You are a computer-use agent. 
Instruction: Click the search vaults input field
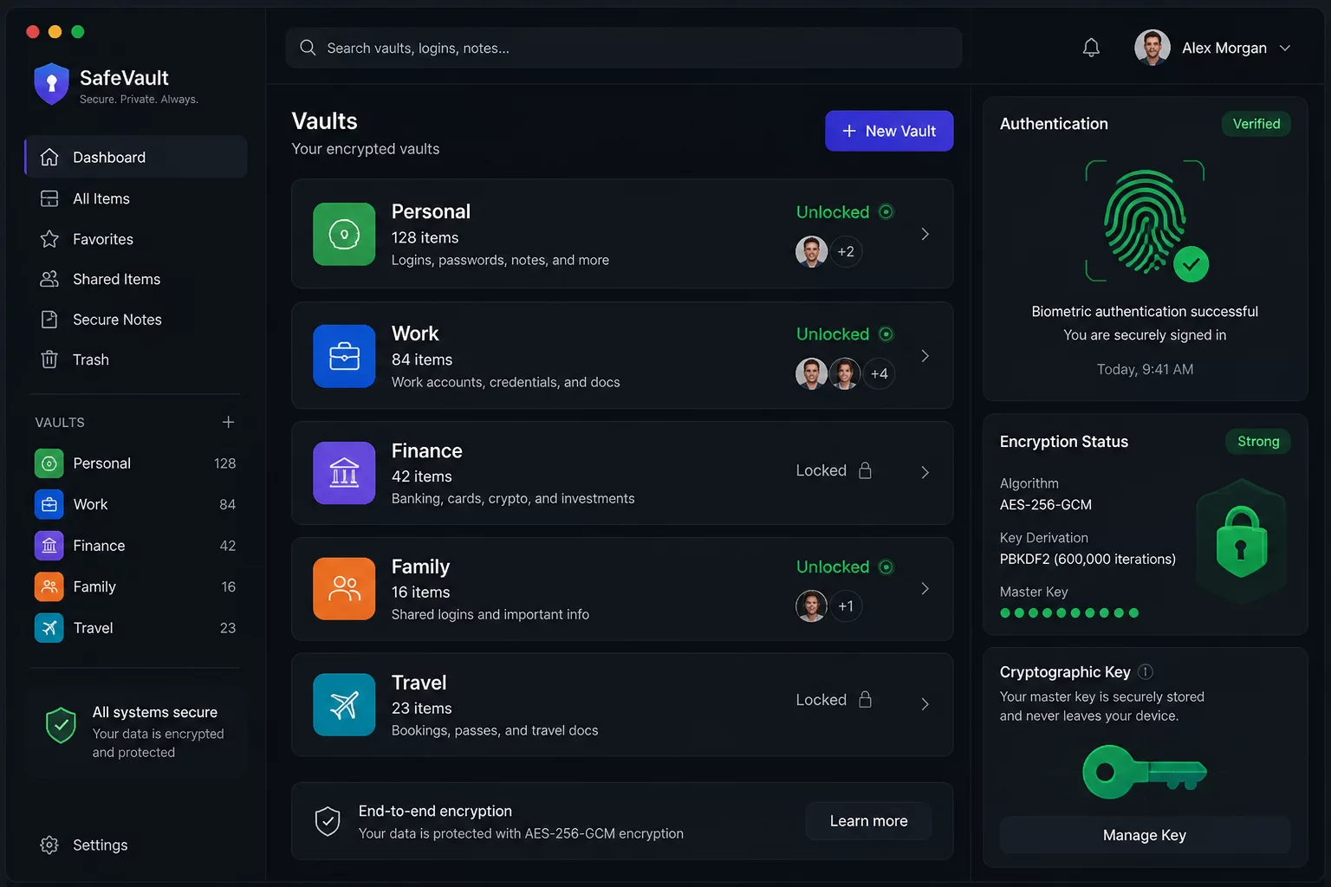click(x=624, y=48)
